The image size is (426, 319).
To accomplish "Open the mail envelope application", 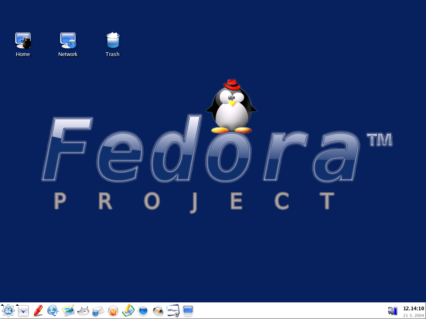I will pos(98,311).
